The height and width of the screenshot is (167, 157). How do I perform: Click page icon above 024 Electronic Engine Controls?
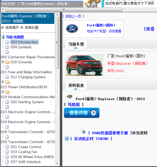(7, 117)
